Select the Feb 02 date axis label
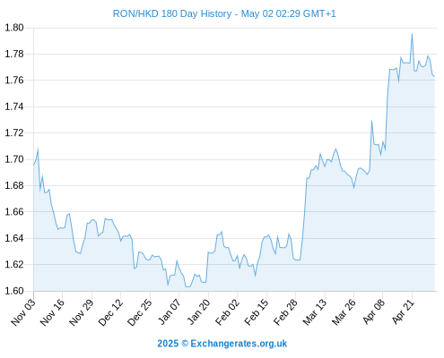The image size is (444, 358). pyautogui.click(x=228, y=312)
